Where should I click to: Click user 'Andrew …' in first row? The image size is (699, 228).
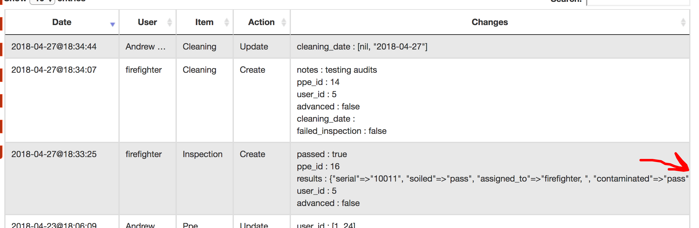click(x=145, y=46)
